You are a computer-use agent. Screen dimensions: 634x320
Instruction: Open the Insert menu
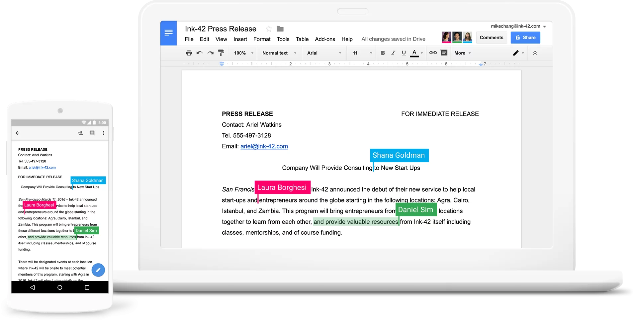[240, 39]
